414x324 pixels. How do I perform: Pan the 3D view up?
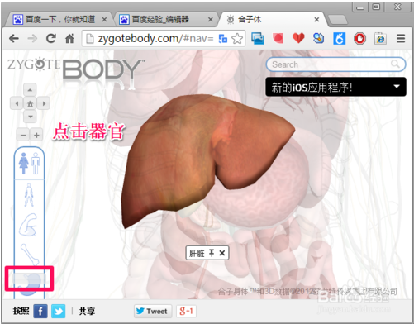pyautogui.click(x=30, y=90)
